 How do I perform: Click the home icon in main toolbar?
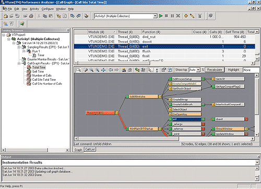(6, 16)
